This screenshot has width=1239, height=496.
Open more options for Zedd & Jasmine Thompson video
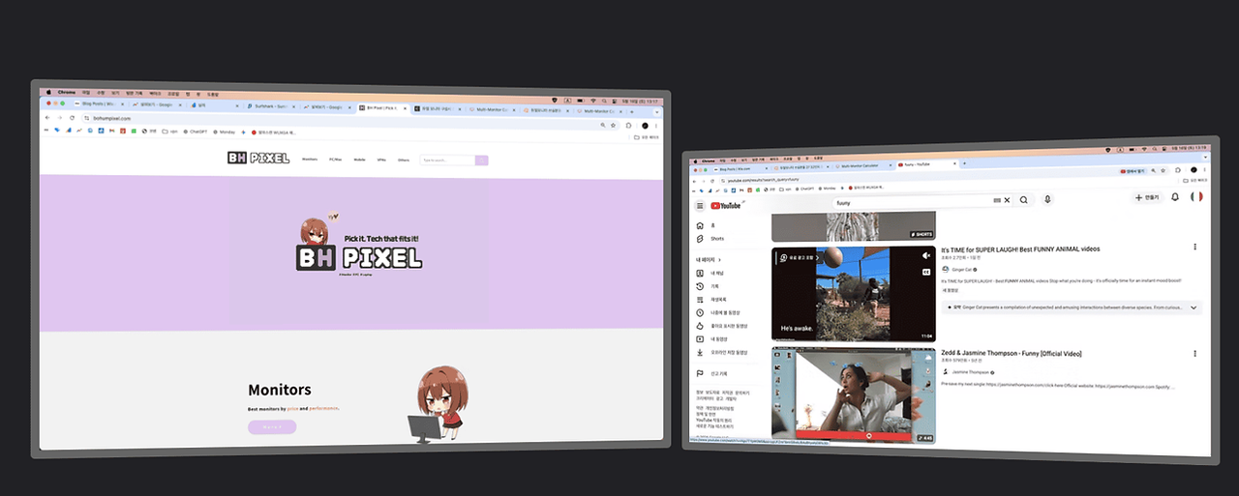(1194, 354)
